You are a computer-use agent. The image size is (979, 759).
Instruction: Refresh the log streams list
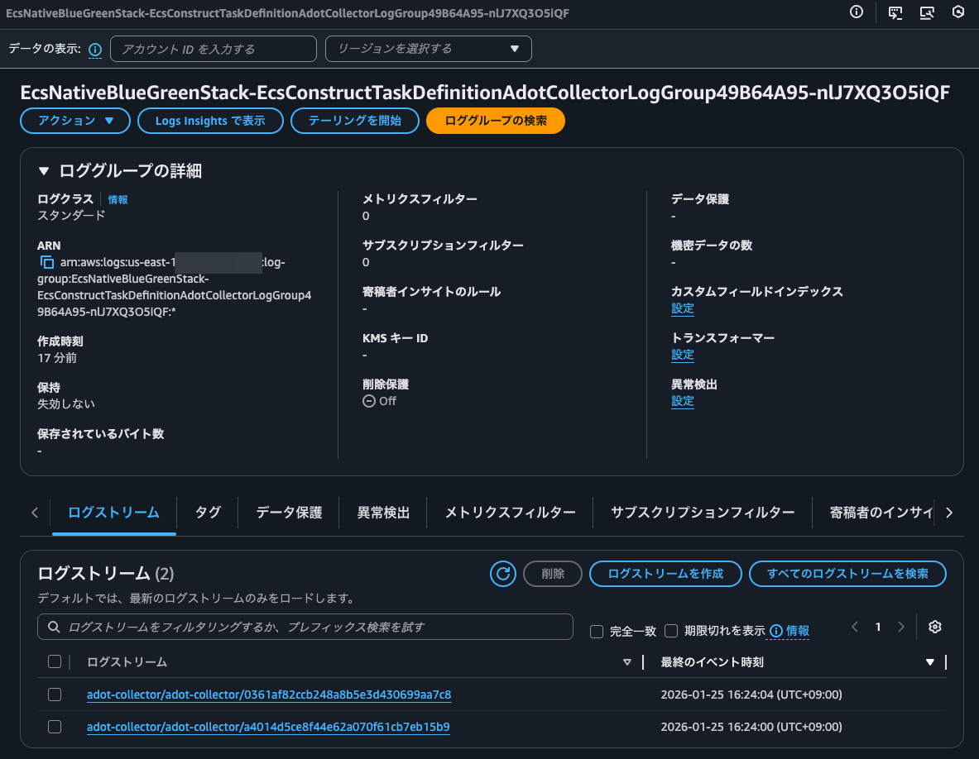502,573
